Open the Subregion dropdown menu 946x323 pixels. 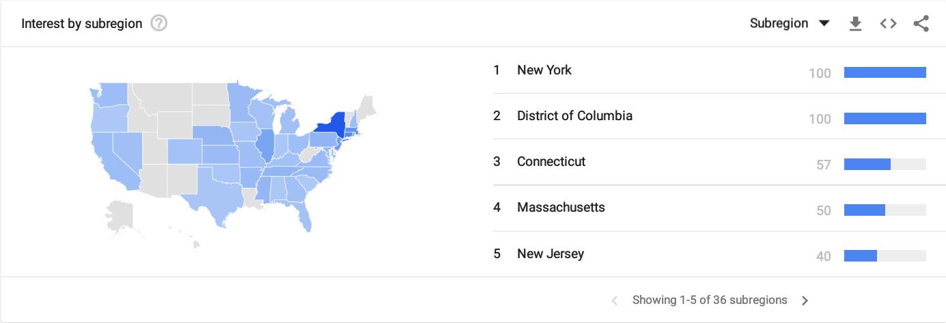[789, 24]
